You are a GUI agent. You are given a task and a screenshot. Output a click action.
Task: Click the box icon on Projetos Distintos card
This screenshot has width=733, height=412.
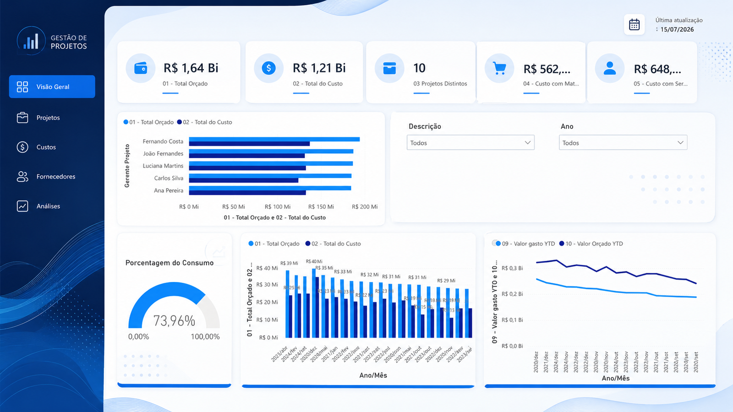(389, 68)
